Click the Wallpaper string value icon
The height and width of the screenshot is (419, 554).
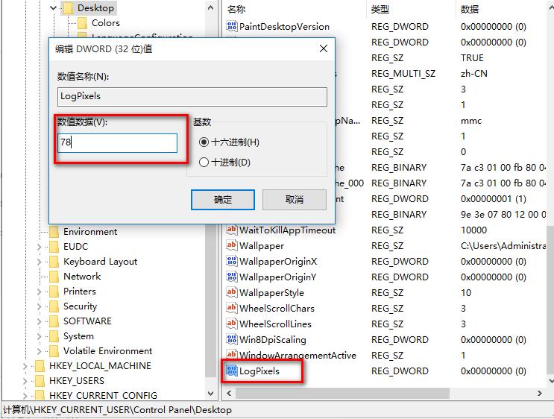click(231, 245)
